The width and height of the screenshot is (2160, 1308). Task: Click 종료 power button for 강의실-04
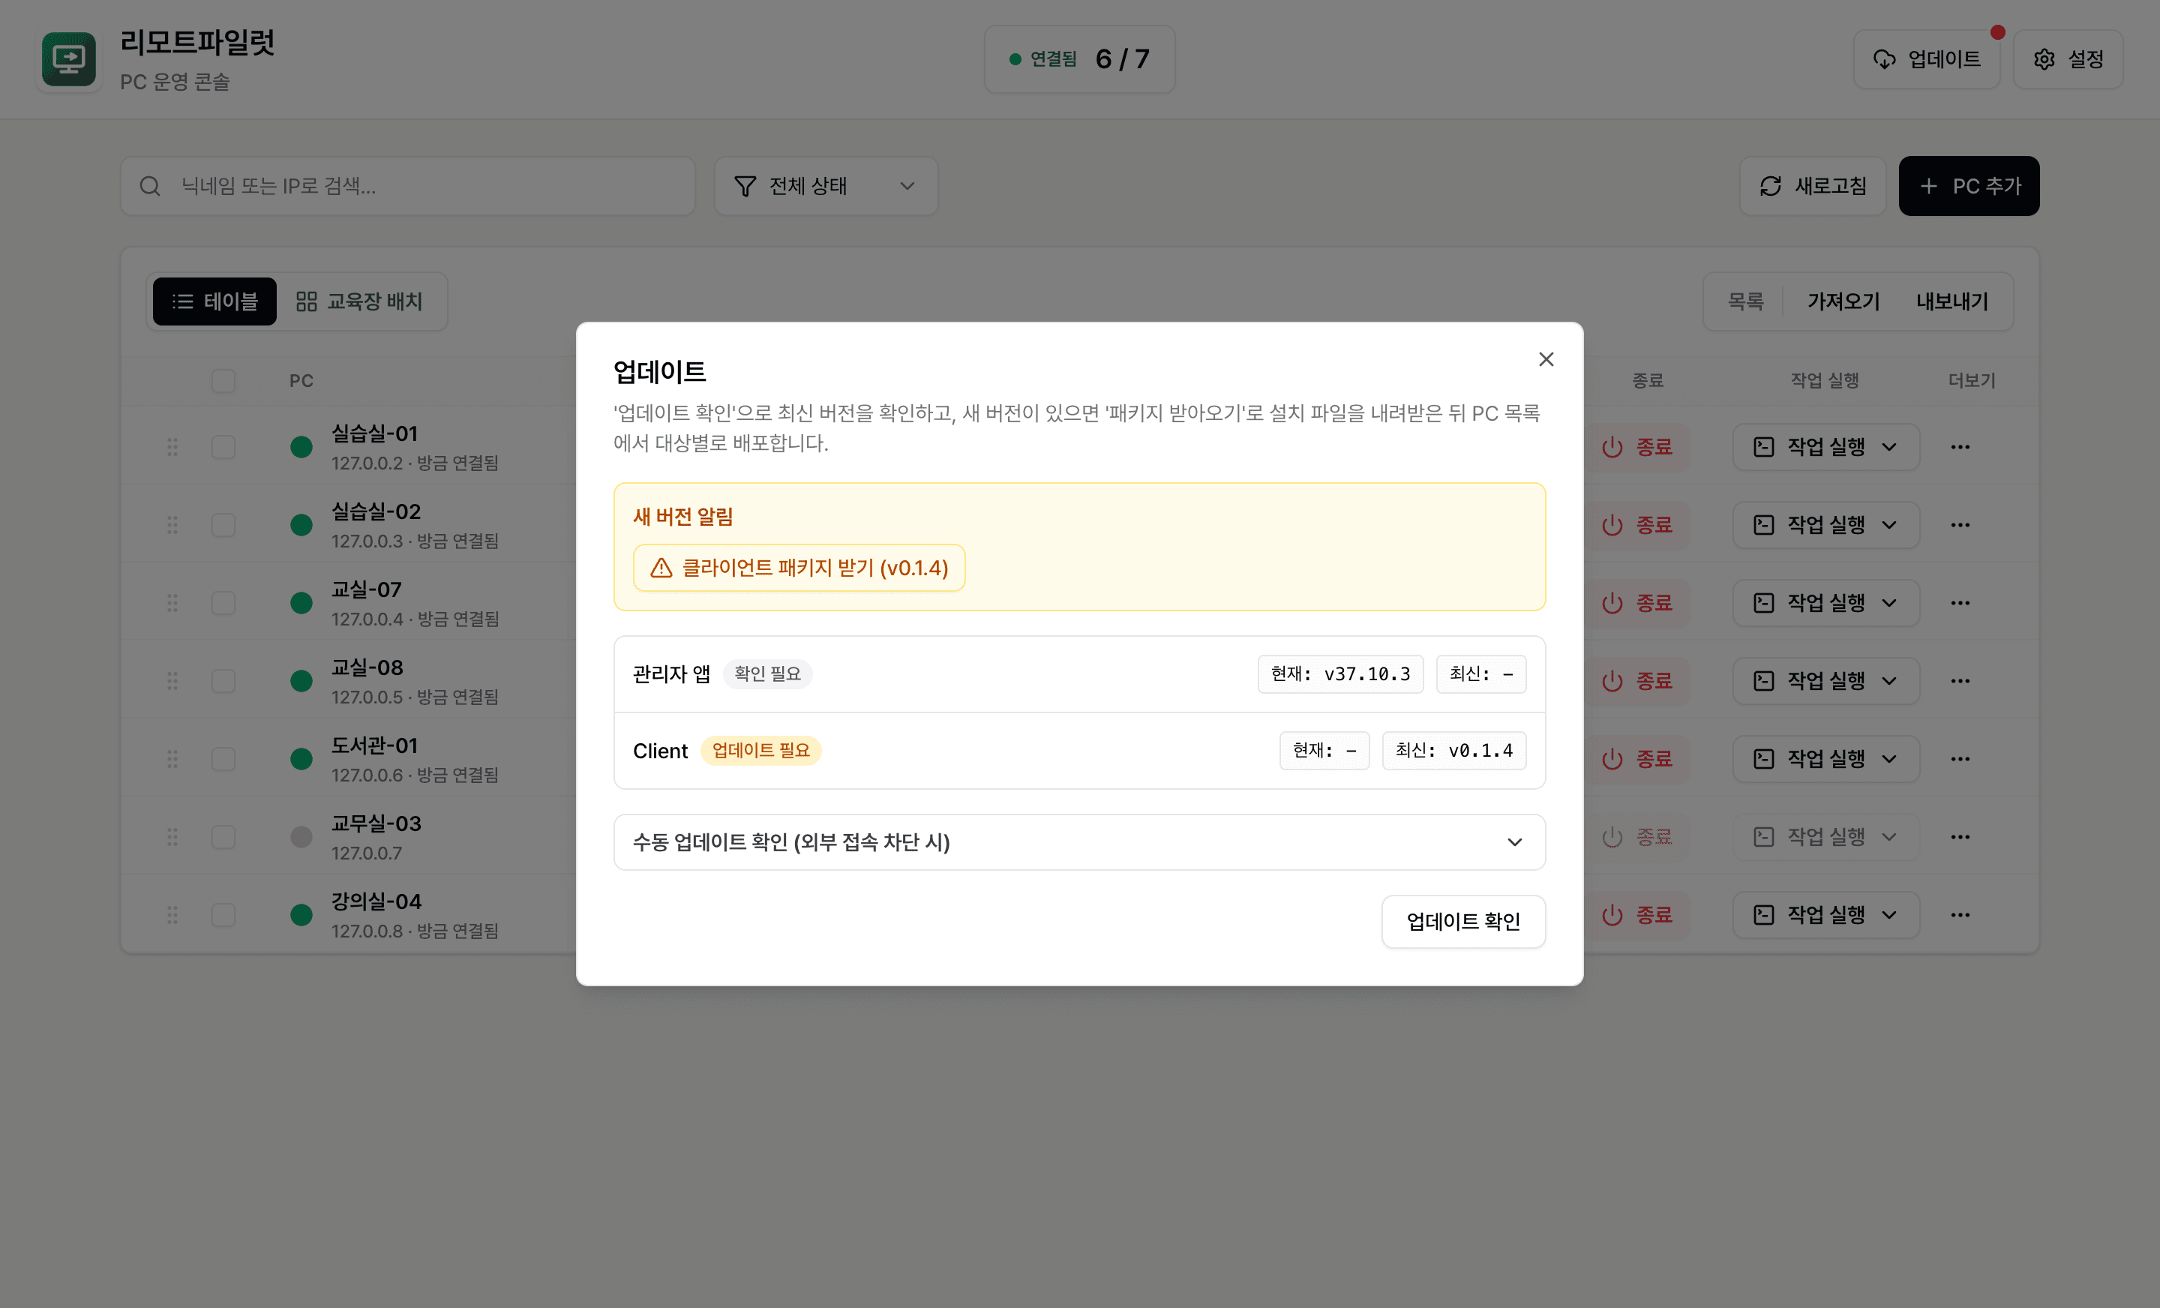click(1636, 915)
